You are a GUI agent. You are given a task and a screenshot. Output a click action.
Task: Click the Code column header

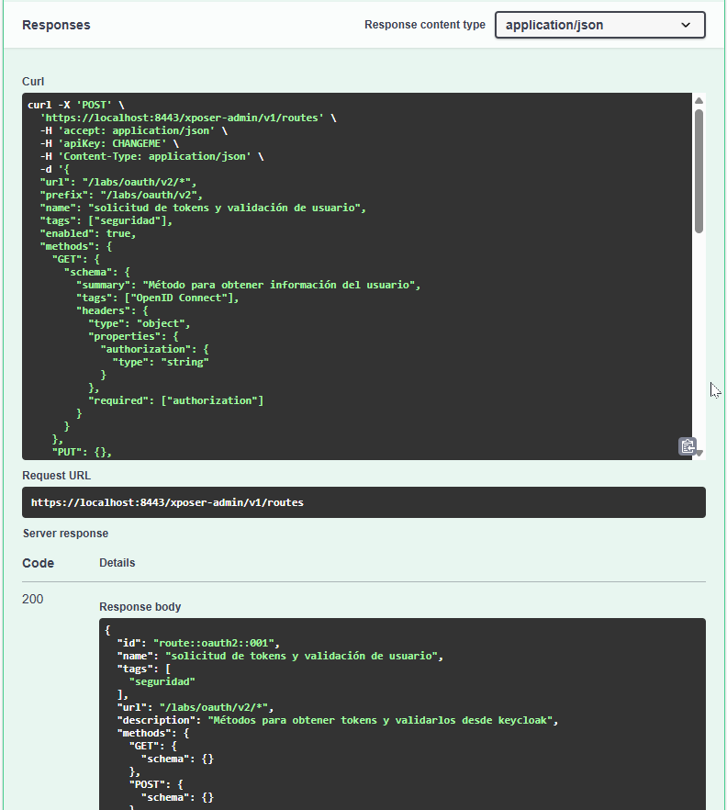pyautogui.click(x=38, y=563)
